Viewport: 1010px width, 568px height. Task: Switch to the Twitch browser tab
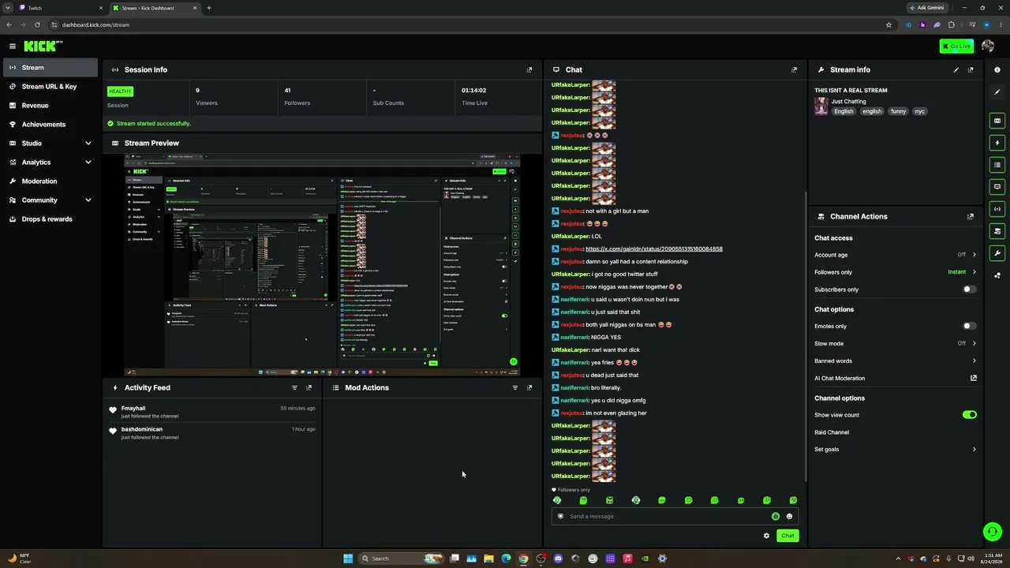pyautogui.click(x=62, y=8)
